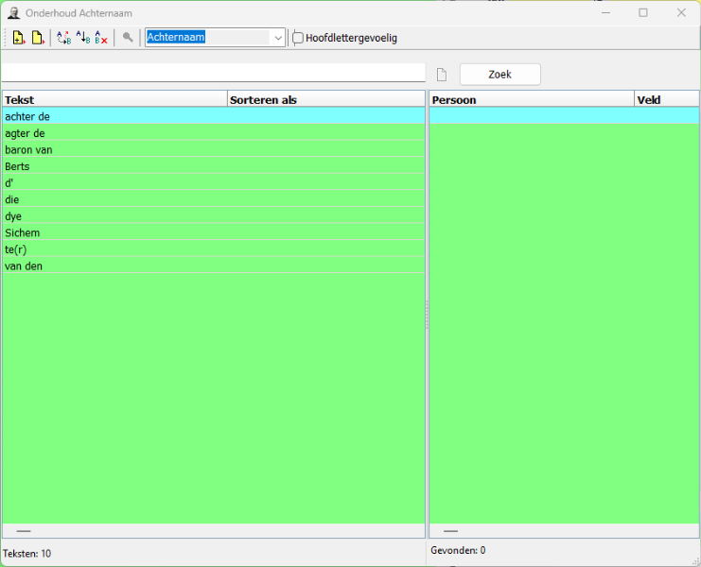The height and width of the screenshot is (567, 701).
Task: Maximize the Onderhoud Achternaam window
Action: 643,13
